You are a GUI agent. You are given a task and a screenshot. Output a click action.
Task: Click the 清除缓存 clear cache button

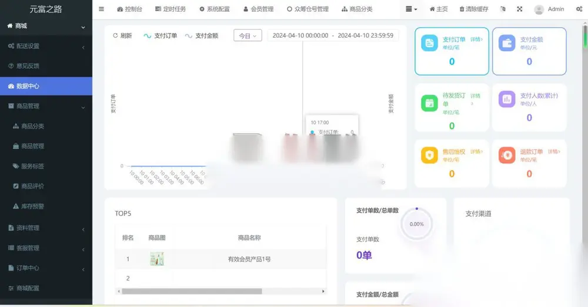474,9
